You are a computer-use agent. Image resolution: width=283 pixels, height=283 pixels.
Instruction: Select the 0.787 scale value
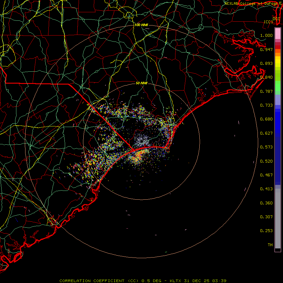[266, 91]
